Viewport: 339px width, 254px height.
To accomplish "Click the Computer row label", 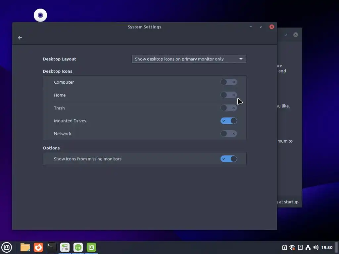I will coord(64,82).
